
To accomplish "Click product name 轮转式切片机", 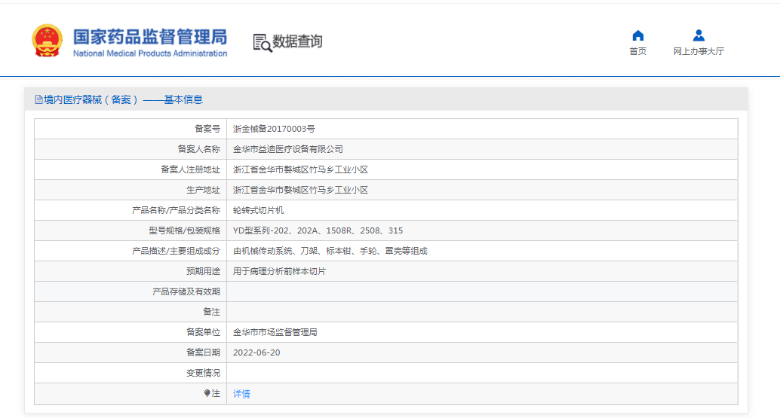I will click(258, 210).
